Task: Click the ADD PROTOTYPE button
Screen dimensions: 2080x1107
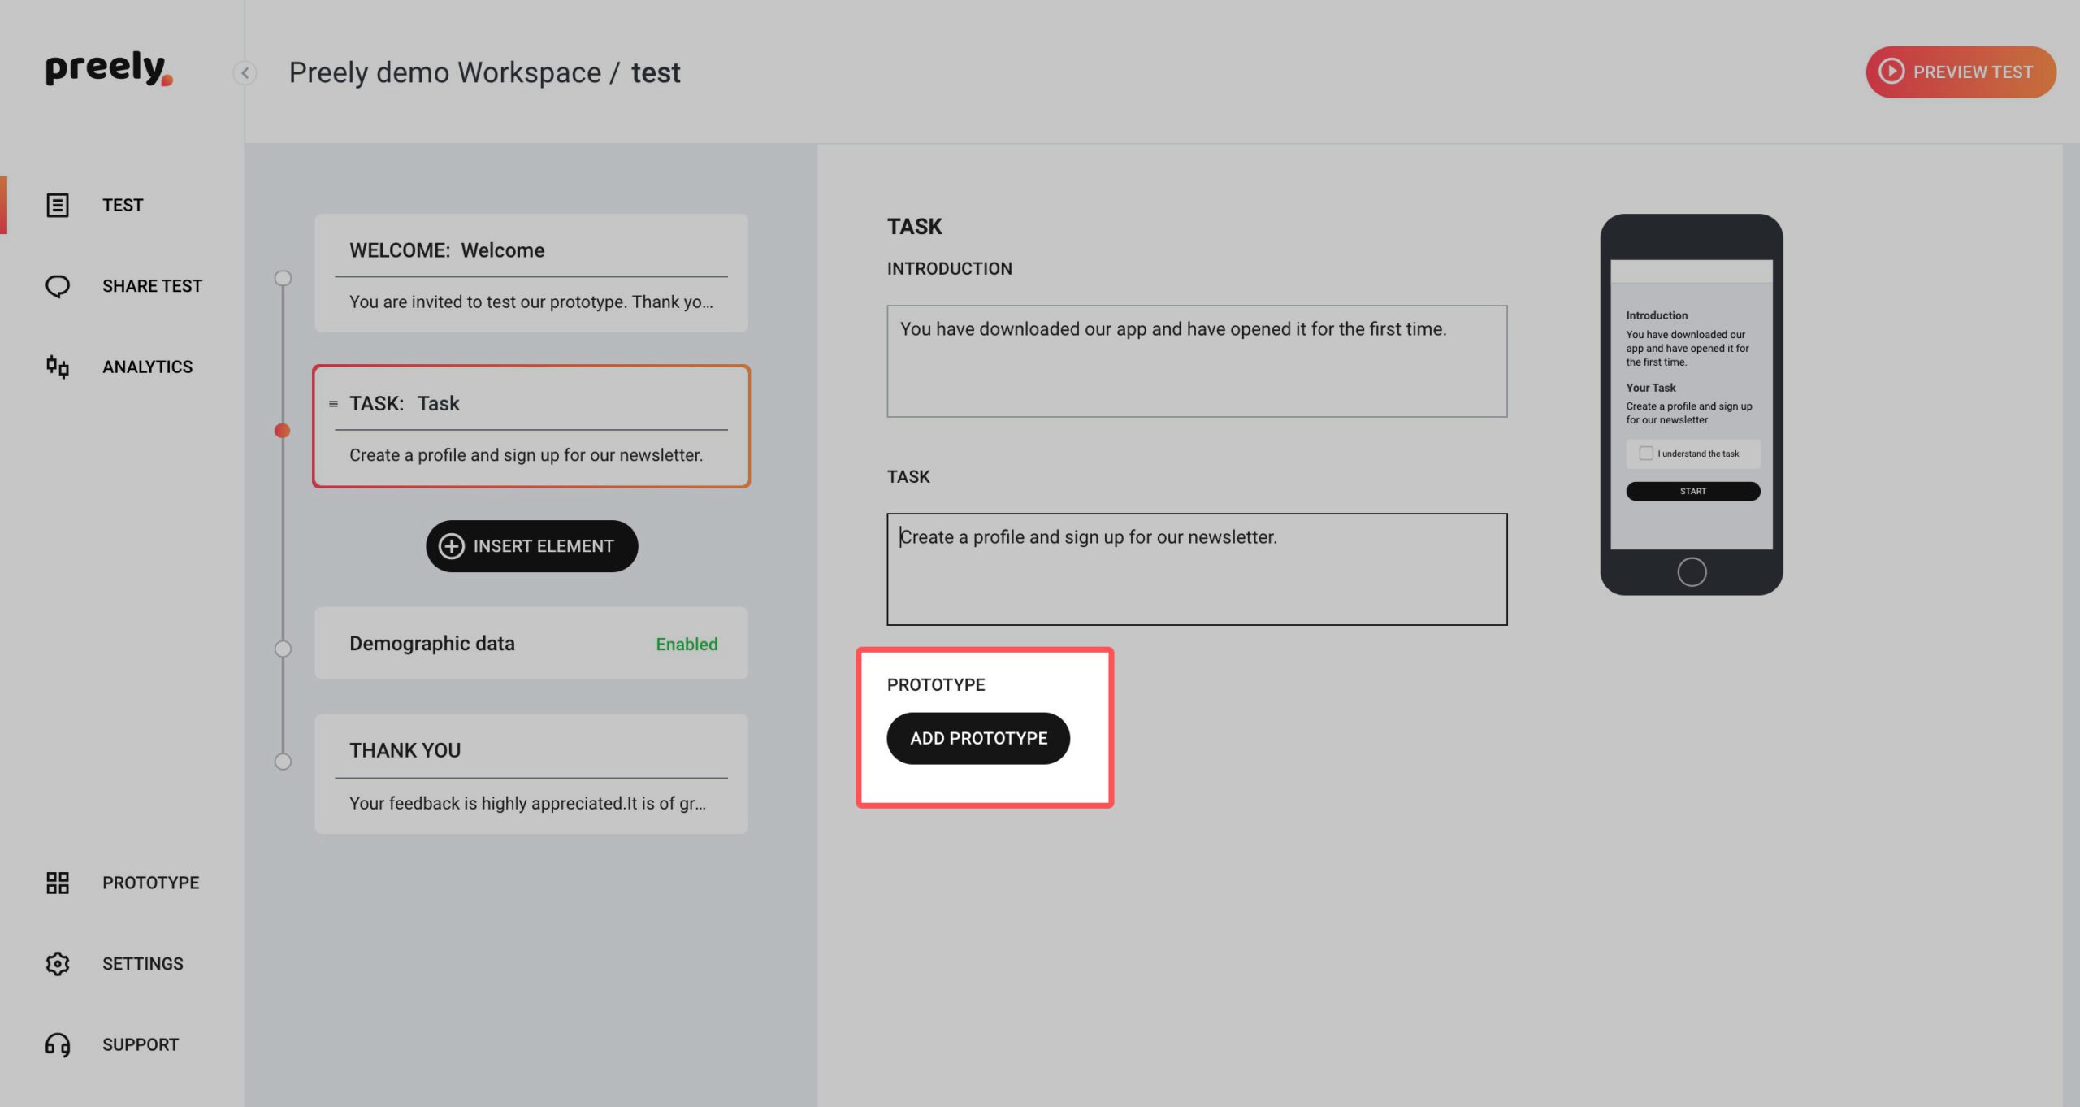Action: click(x=978, y=738)
